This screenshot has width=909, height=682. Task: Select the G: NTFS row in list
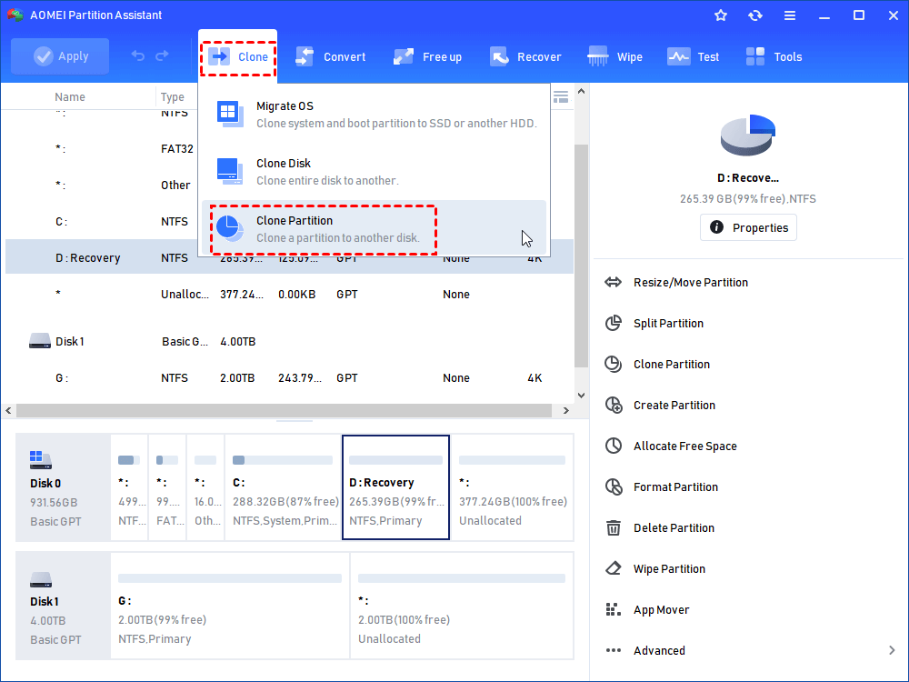(289, 378)
